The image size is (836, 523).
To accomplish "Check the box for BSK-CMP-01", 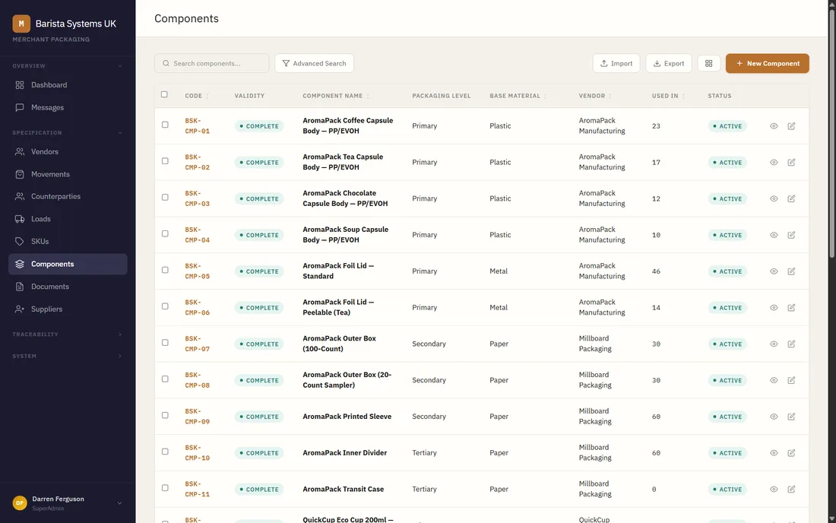I will pos(165,125).
